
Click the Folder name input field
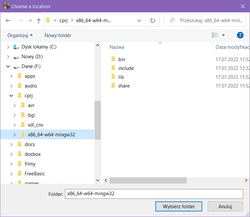point(154,194)
